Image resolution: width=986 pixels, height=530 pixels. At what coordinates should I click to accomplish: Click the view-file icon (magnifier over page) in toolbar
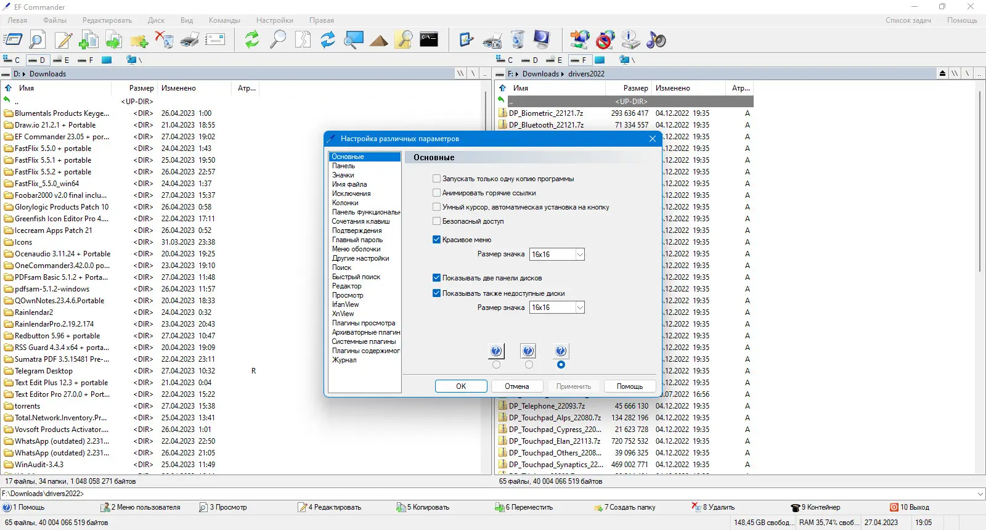[37, 40]
